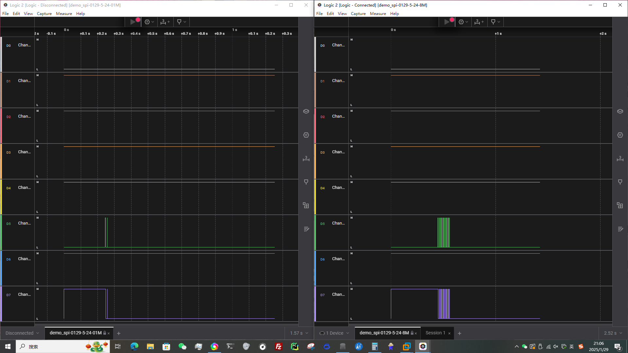The height and width of the screenshot is (353, 628).
Task: Open Notes panel in right window sidebar
Action: point(620,229)
